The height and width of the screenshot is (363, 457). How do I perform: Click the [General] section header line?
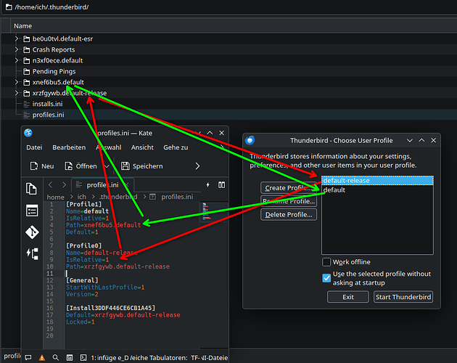pyautogui.click(x=82, y=280)
